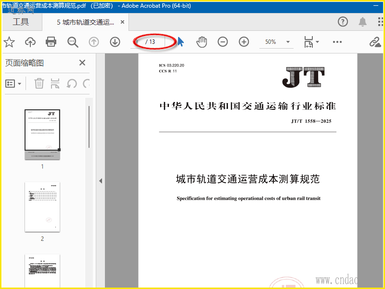Click the fit page width icon

[308, 42]
